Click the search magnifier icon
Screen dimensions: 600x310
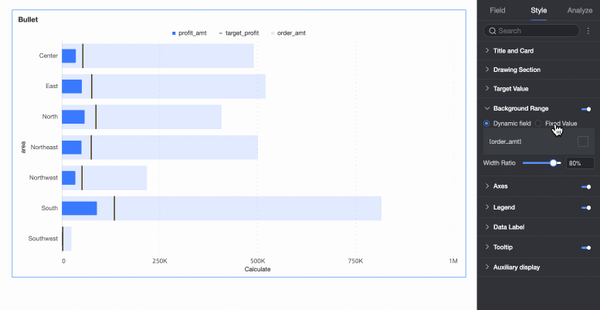493,31
